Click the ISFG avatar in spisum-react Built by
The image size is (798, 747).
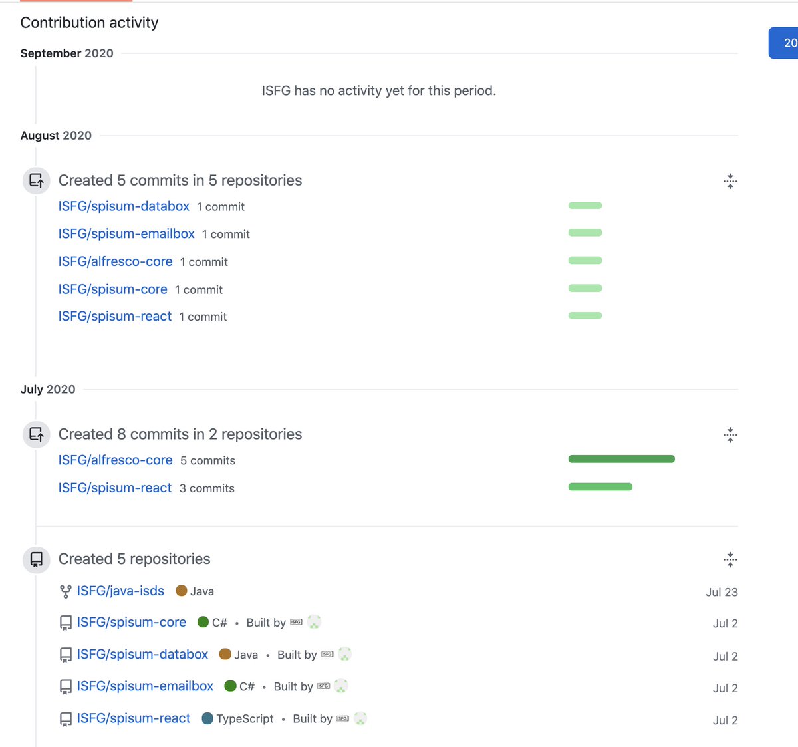[342, 719]
